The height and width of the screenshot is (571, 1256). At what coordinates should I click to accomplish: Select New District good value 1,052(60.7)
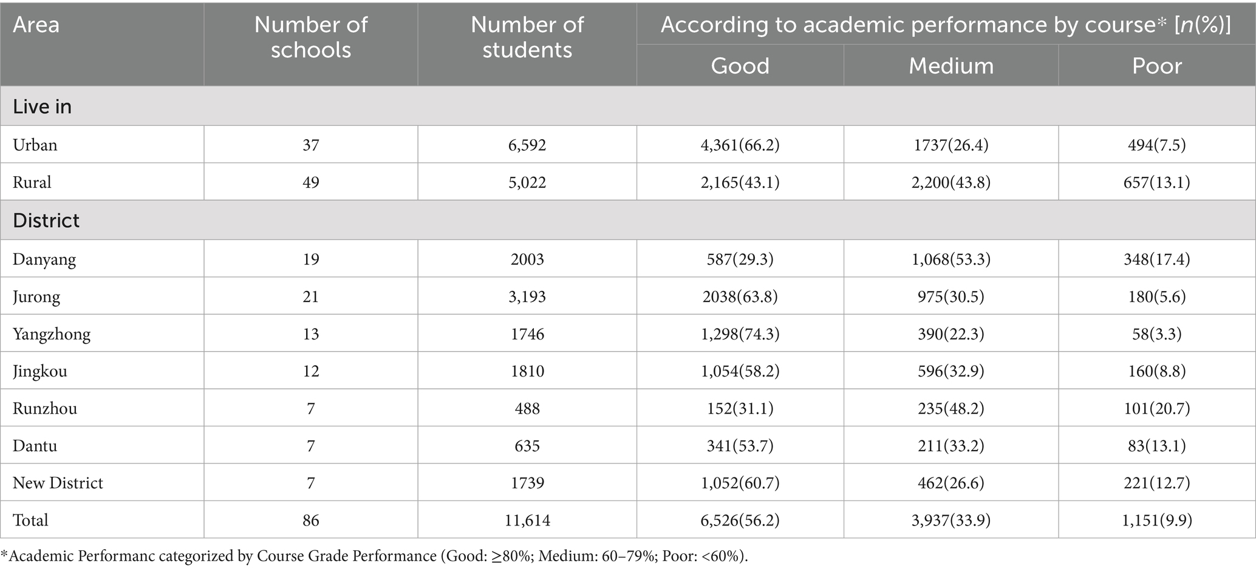[x=740, y=483]
